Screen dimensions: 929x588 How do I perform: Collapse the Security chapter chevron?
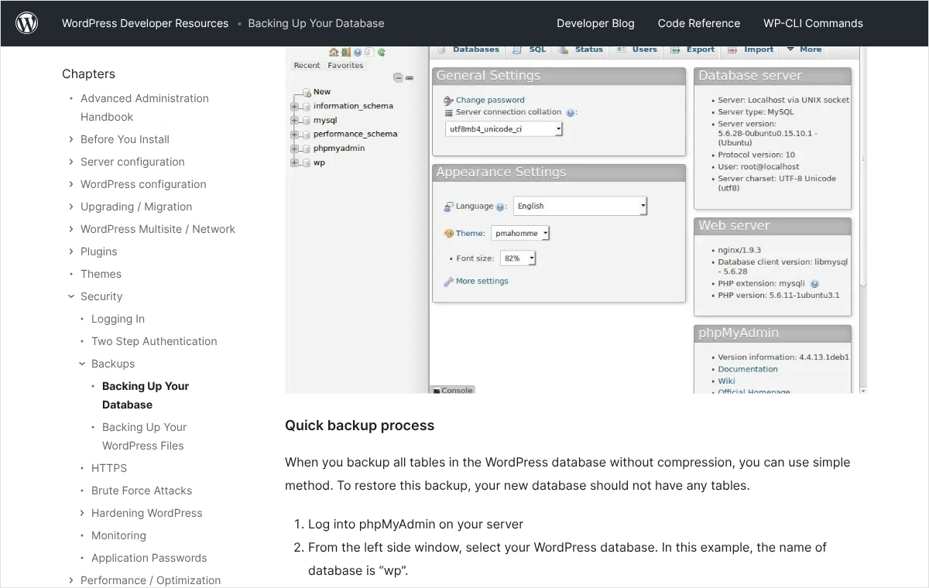(71, 296)
